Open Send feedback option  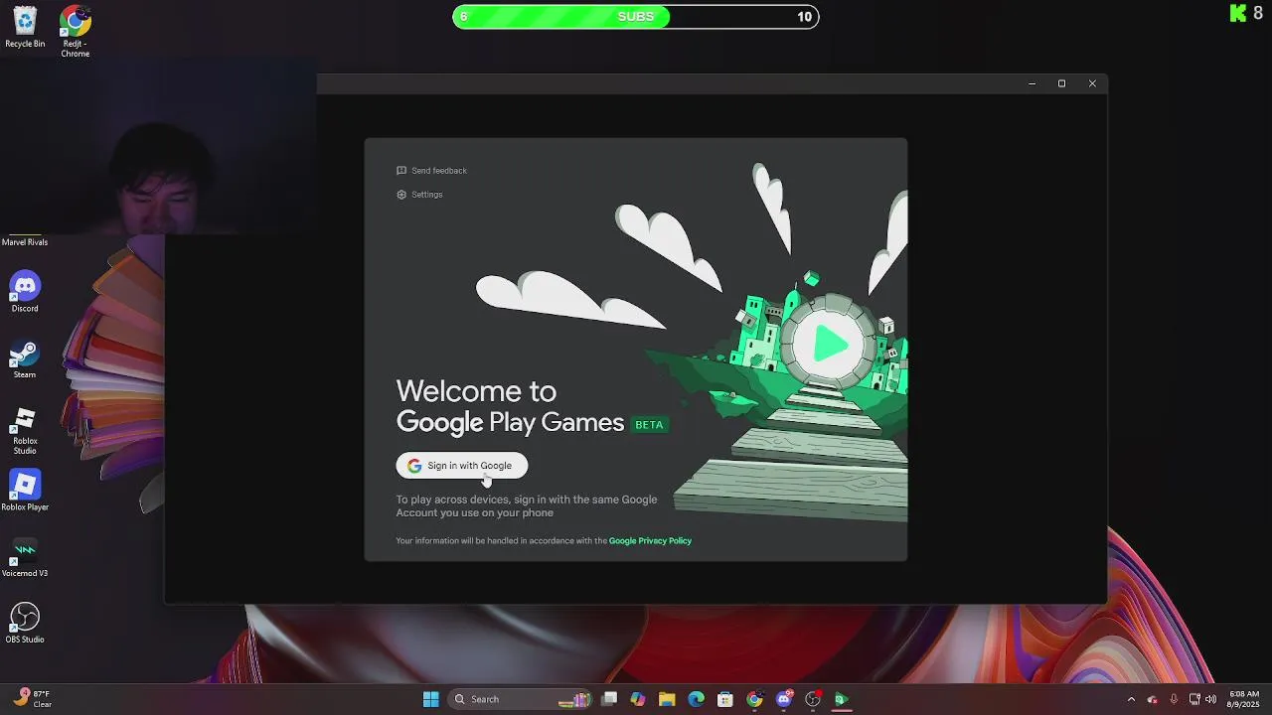(431, 171)
